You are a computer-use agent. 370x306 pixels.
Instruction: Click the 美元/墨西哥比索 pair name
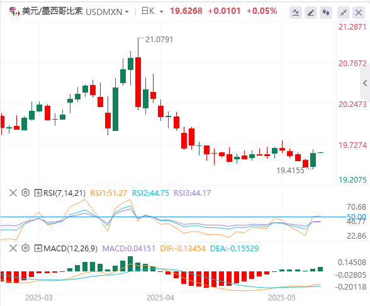(52, 11)
